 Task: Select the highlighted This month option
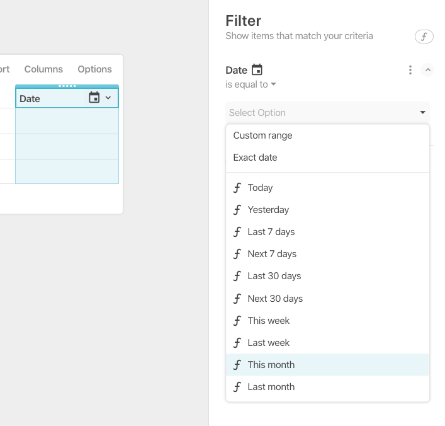tap(271, 365)
